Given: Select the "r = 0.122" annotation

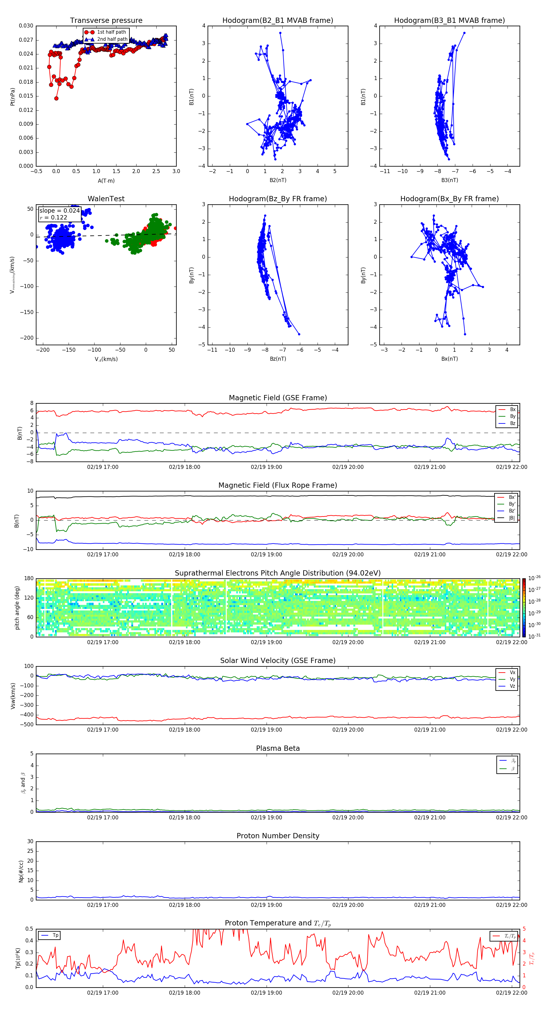Looking at the screenshot, I should [x=53, y=217].
